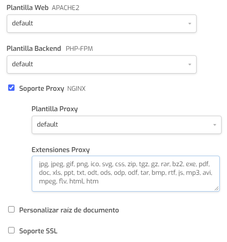Screen dimensions: 227x242
Task: Click the NGINX tag text
Action: click(x=76, y=89)
